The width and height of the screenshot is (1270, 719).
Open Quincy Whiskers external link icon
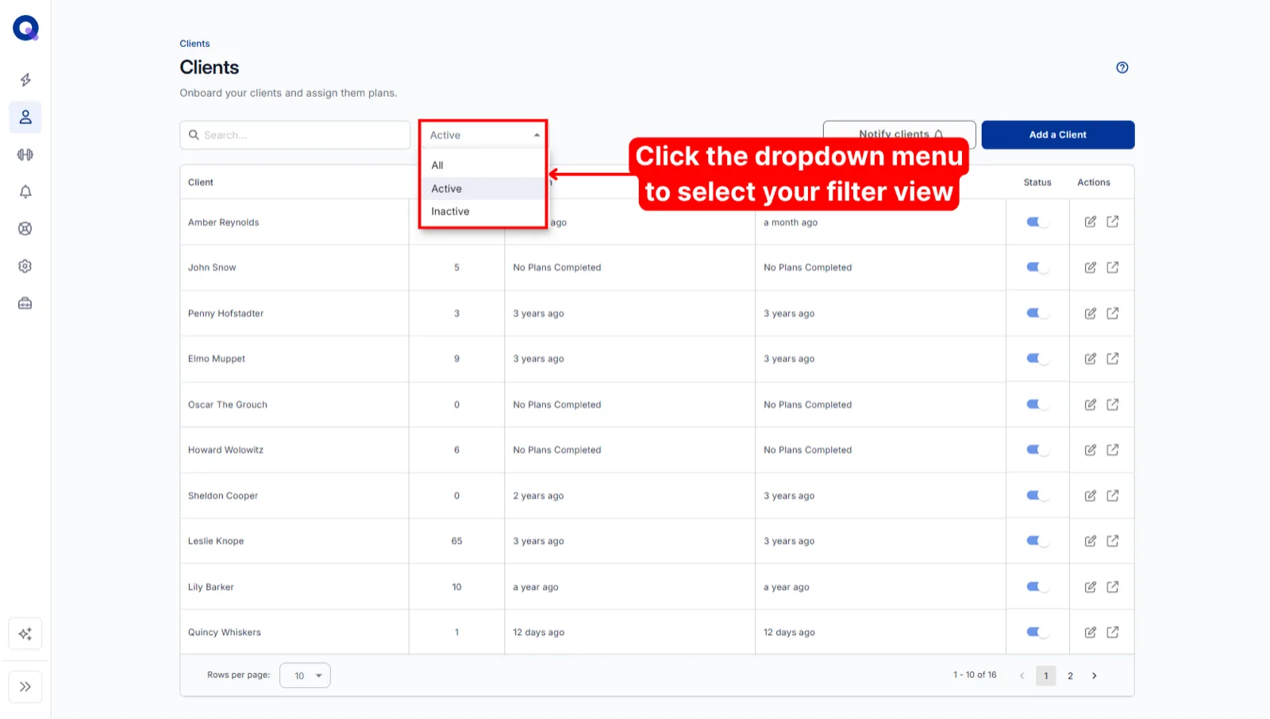[1113, 632]
